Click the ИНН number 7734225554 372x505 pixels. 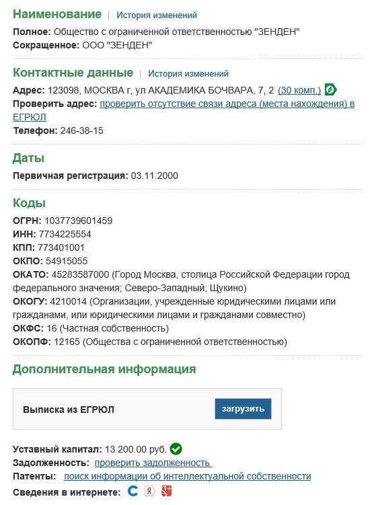tap(65, 234)
